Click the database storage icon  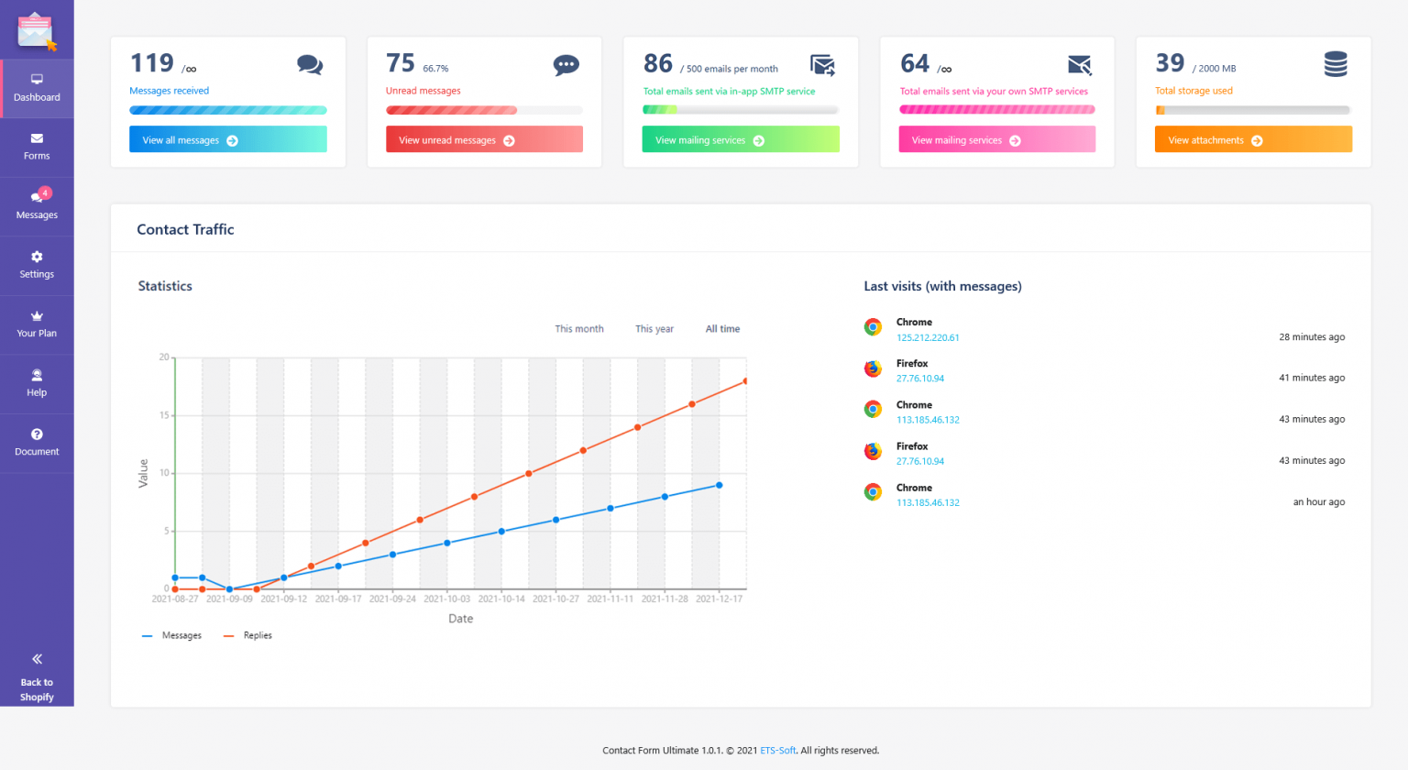[x=1335, y=64]
